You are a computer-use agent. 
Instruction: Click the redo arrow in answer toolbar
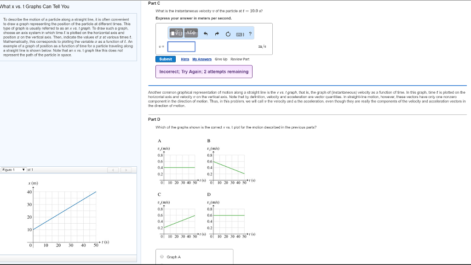pos(217,34)
